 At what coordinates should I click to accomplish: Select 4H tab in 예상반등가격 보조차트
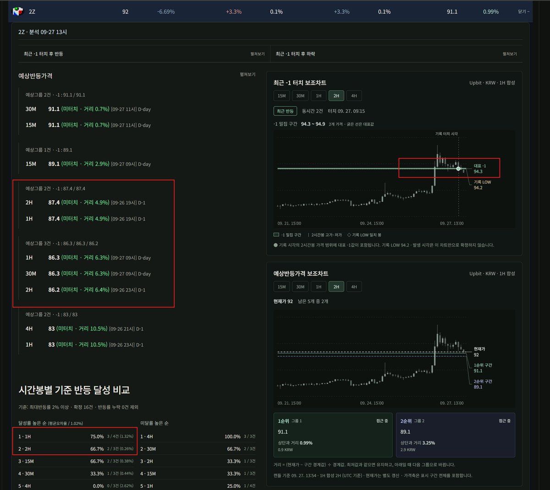tap(354, 286)
